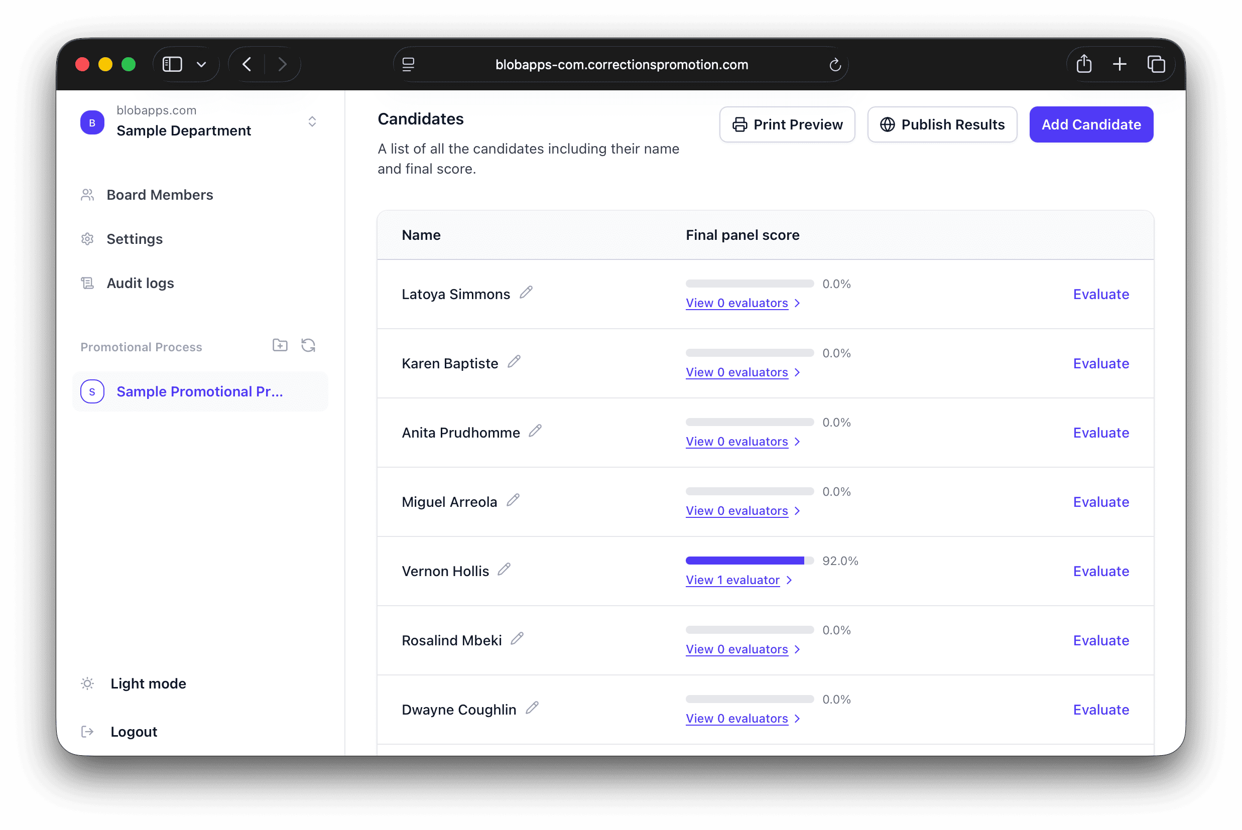View 1 evaluator for Vernon Hollis
The width and height of the screenshot is (1242, 830).
(x=739, y=580)
